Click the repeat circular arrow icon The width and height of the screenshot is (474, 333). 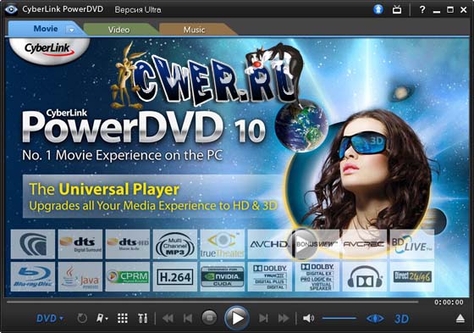tap(82, 318)
